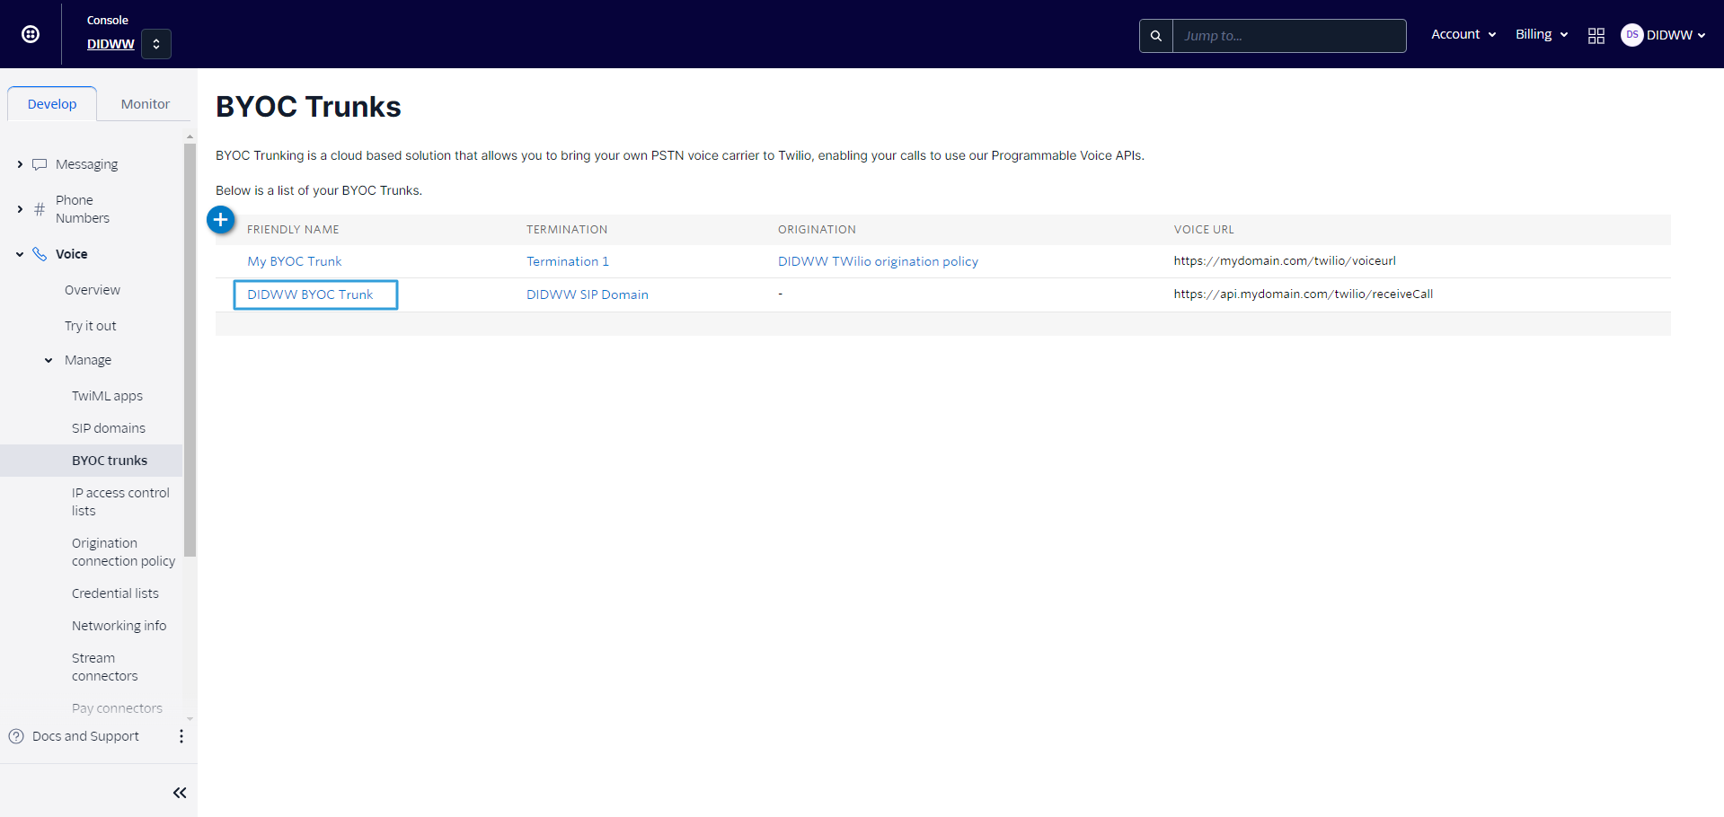Open IP access control lists
Screen dimensions: 1724x817
click(x=120, y=502)
